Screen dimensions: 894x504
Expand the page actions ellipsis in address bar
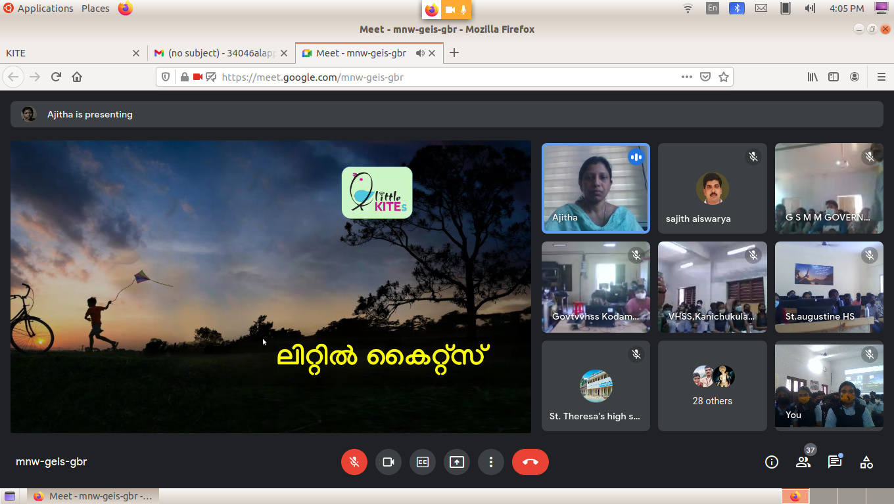tap(687, 77)
